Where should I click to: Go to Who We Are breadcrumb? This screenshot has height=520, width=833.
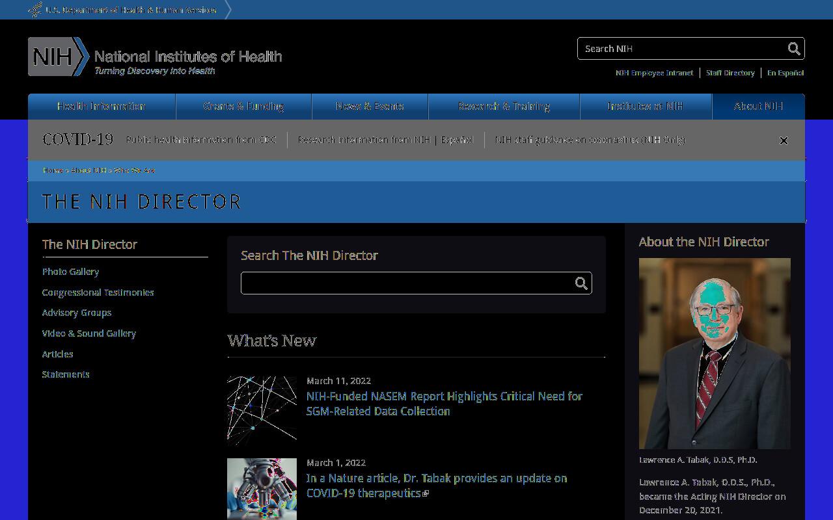pos(134,170)
